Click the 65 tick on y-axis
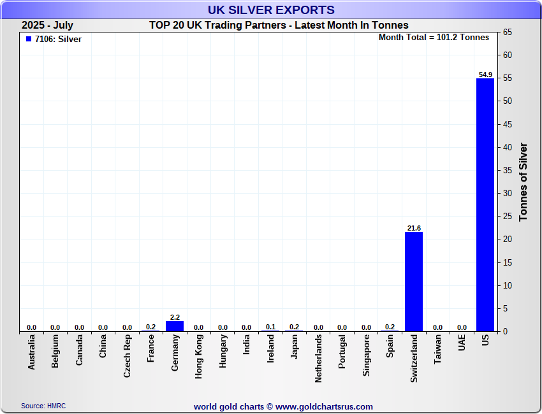The width and height of the screenshot is (542, 414). click(x=508, y=32)
